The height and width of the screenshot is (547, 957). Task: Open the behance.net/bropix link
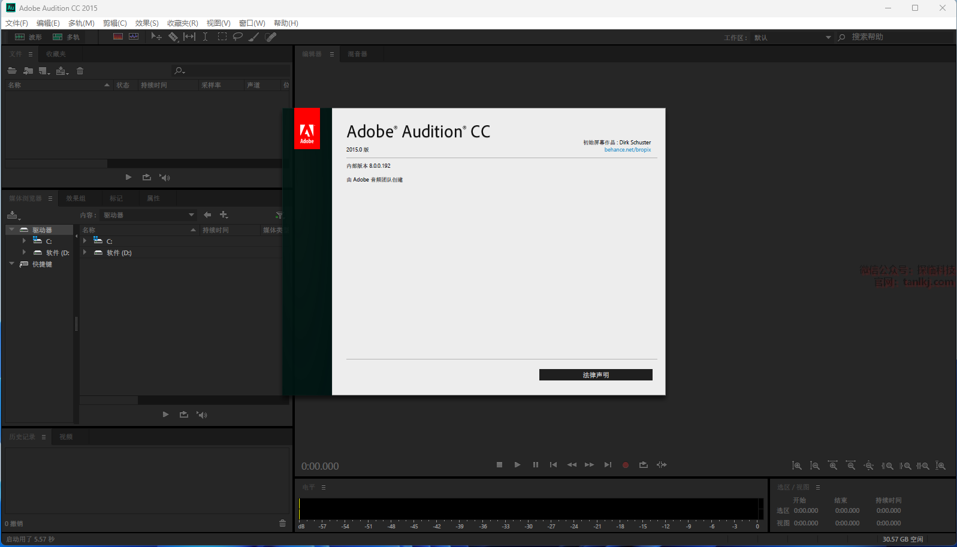pyautogui.click(x=627, y=150)
